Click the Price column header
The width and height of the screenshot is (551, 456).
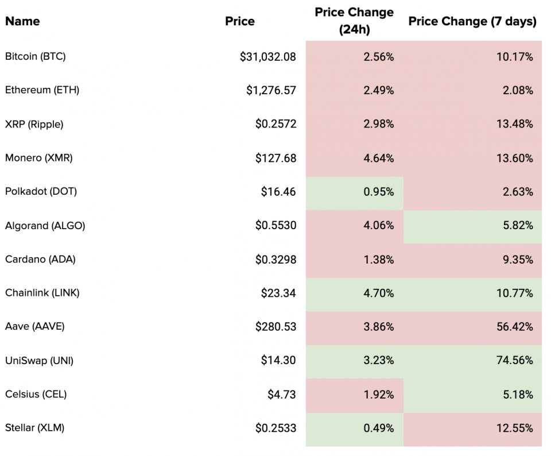click(240, 21)
